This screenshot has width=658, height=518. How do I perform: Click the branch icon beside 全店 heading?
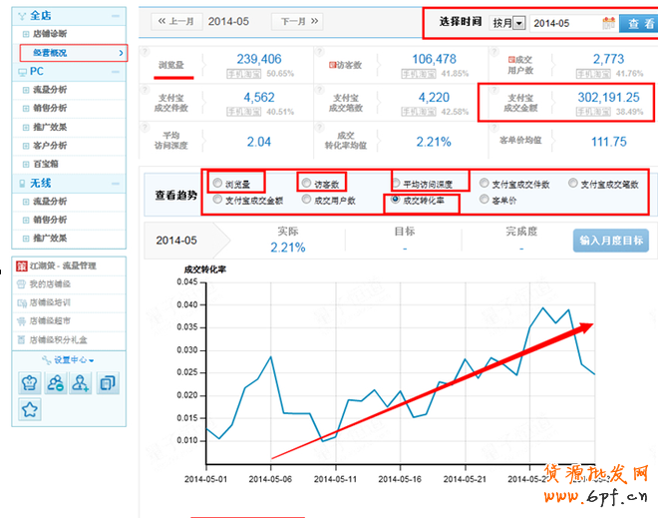(x=22, y=16)
